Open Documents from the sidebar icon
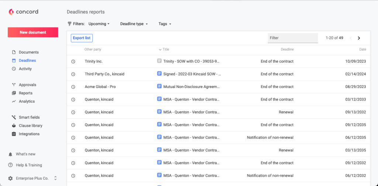The image size is (378, 186). [14, 52]
